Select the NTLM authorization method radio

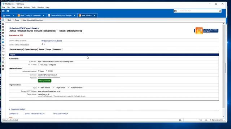point(47,71)
